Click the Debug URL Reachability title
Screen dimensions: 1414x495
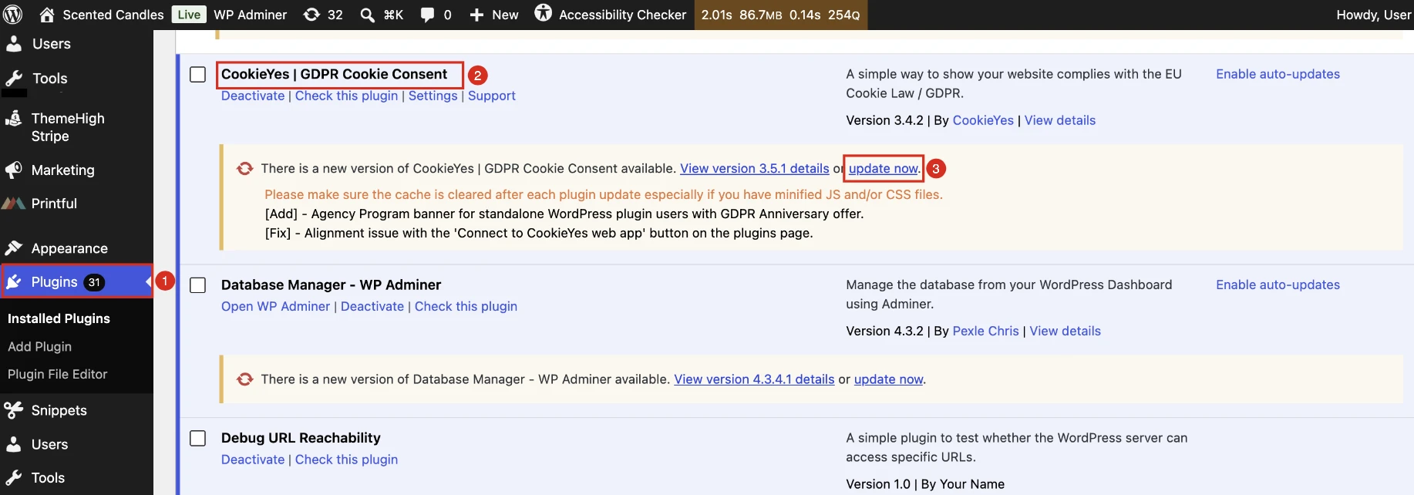coord(301,438)
